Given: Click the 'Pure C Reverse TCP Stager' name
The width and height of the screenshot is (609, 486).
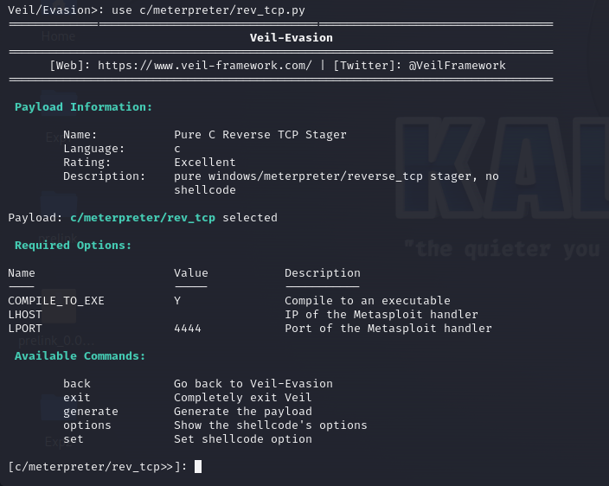Looking at the screenshot, I should pos(260,135).
